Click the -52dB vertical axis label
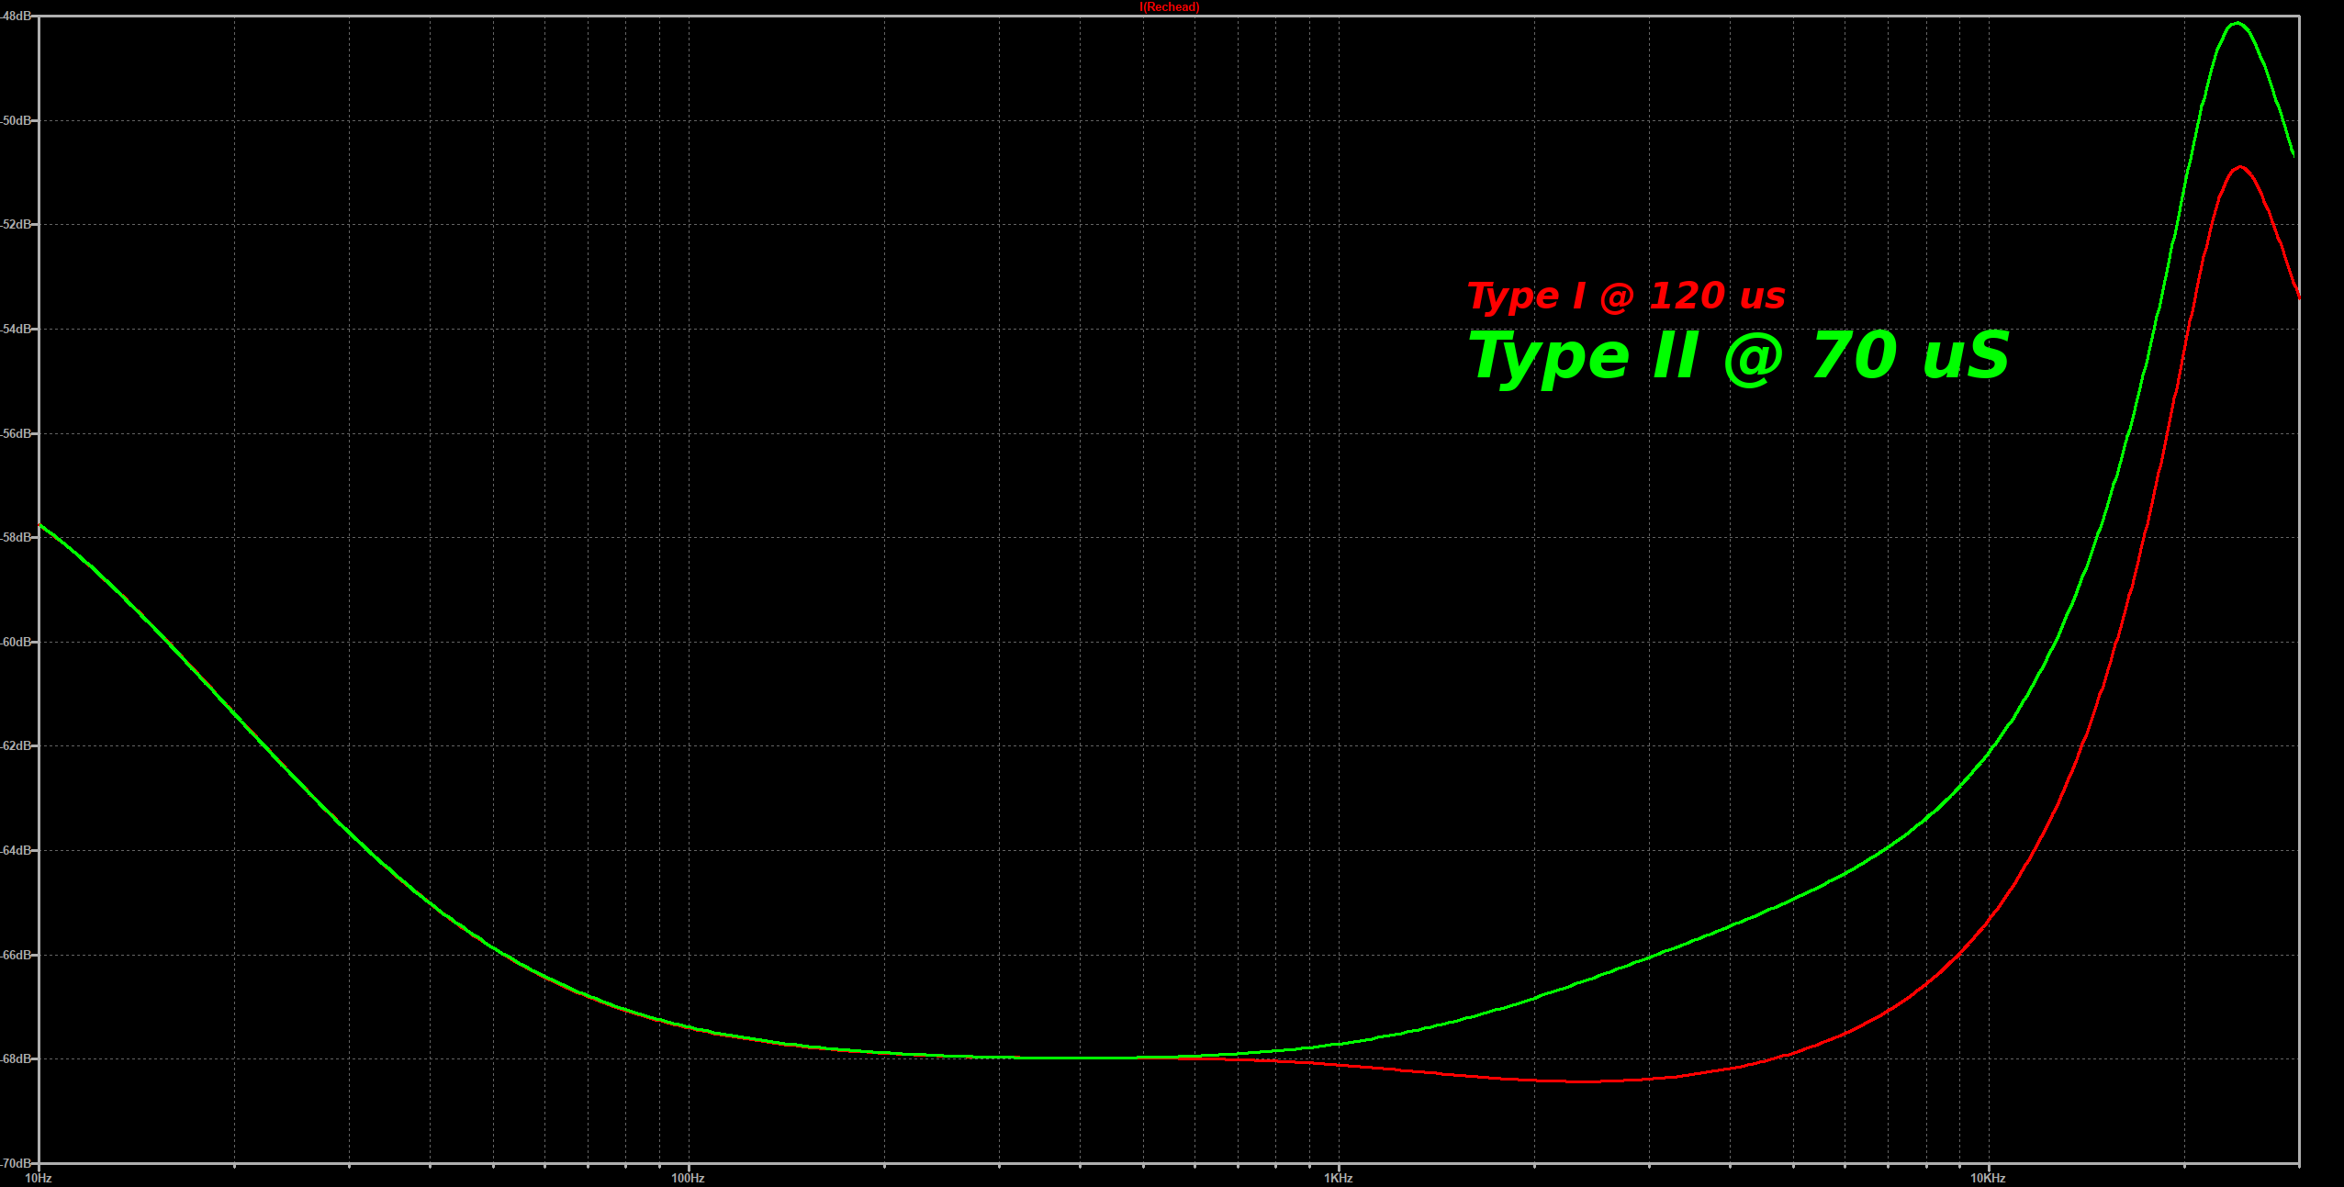 (x=16, y=225)
